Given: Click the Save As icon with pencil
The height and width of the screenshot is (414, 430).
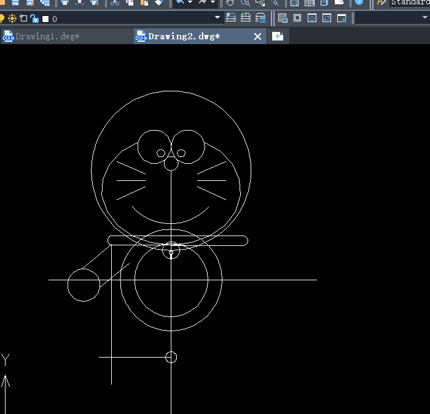Looking at the screenshot, I should click(x=30, y=2).
